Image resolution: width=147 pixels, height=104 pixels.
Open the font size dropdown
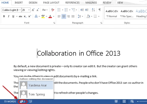(x=29, y=10)
